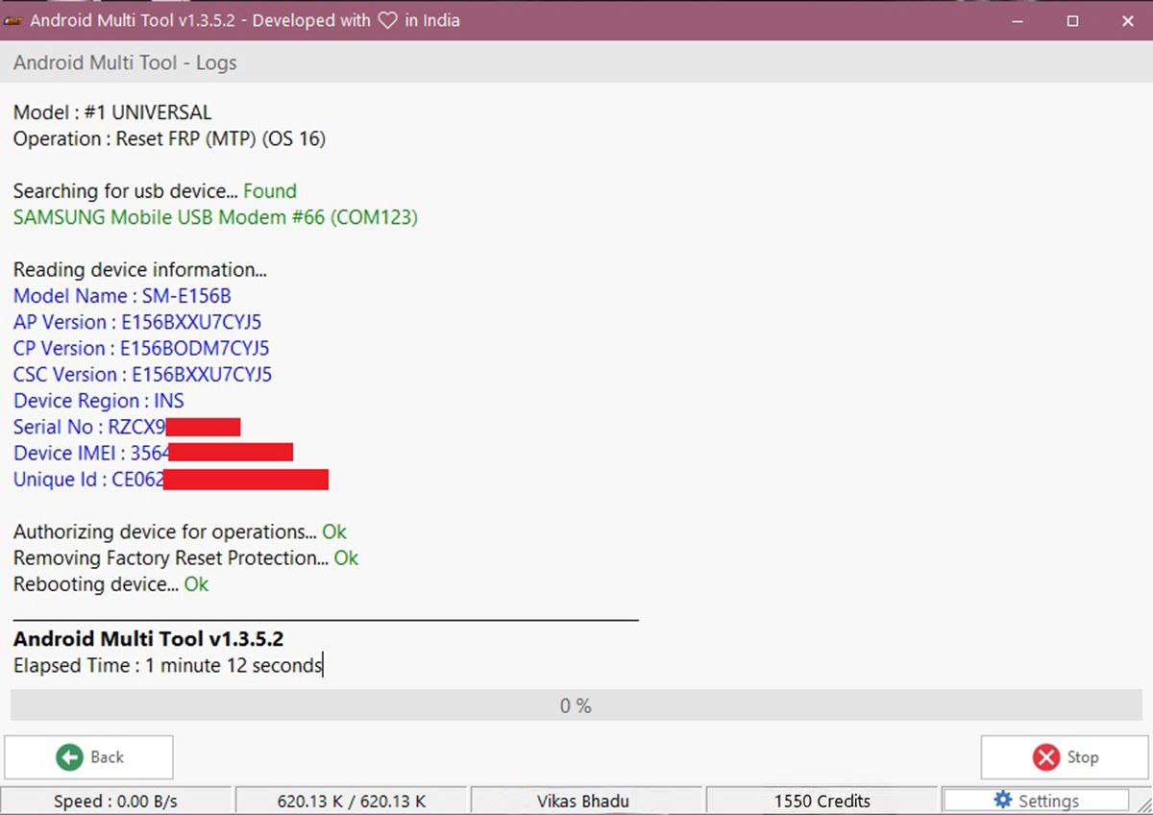Click the Rebooting device... Ok line
Viewport: 1153px width, 815px height.
[x=110, y=583]
